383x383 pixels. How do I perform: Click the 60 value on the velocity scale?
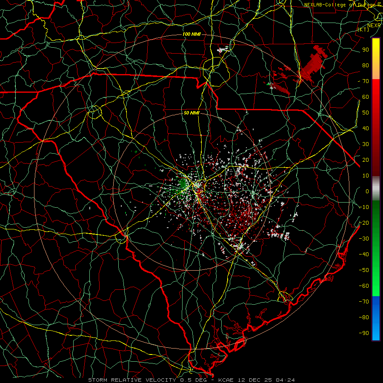(366, 97)
